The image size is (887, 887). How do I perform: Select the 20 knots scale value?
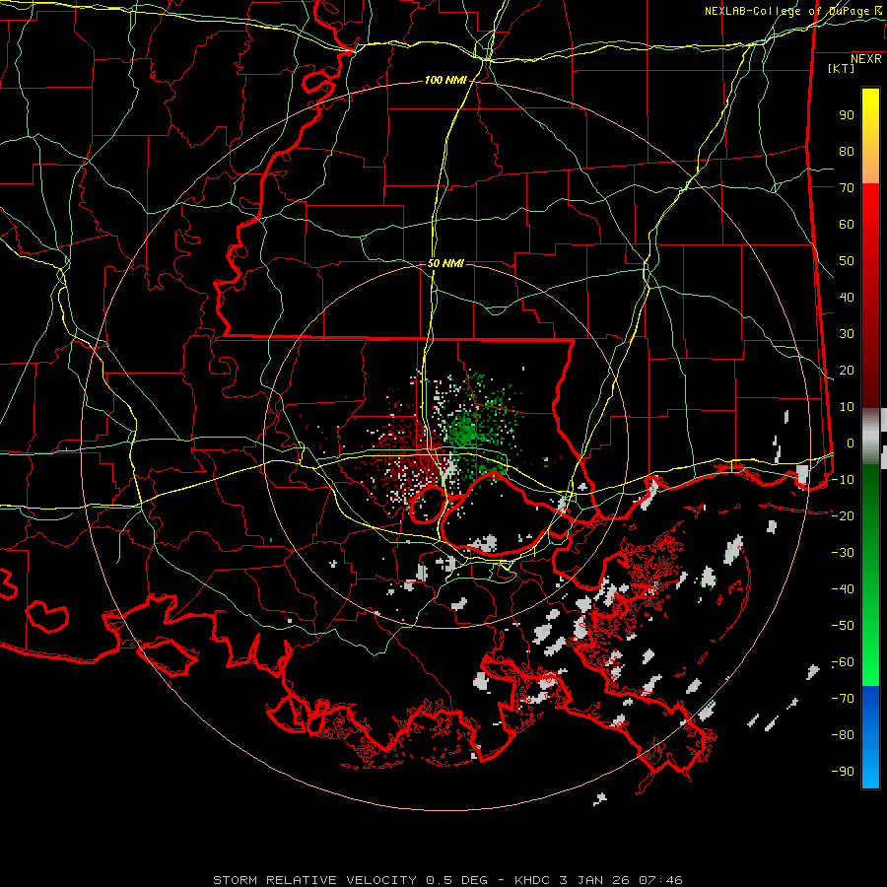point(847,370)
